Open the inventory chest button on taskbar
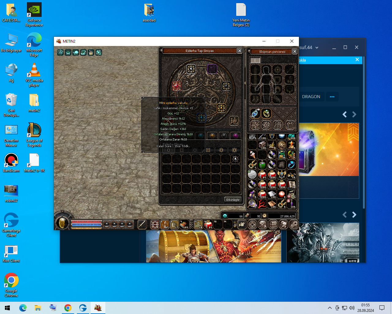Screen dimensions: 392x314 tap(273, 225)
